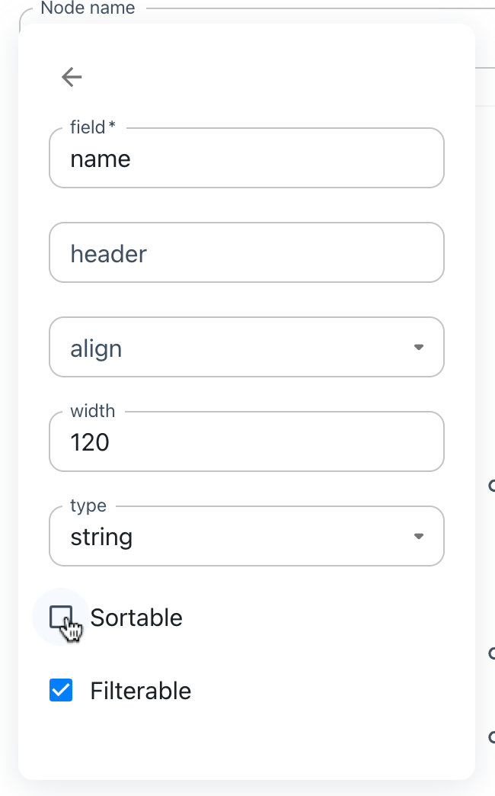The width and height of the screenshot is (495, 796).
Task: Open the align dropdown arrow
Action: [x=418, y=347]
